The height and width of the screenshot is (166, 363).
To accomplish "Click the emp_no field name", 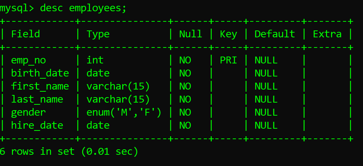I will point(29,60).
